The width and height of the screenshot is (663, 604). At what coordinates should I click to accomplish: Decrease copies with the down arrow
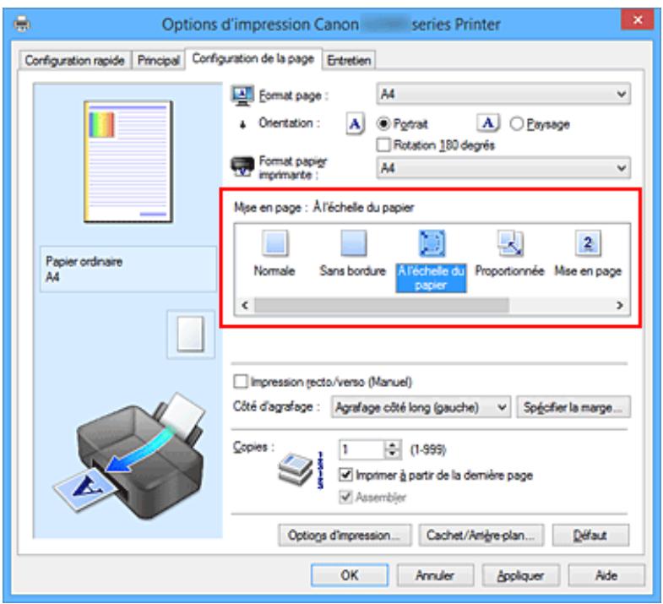click(x=393, y=454)
